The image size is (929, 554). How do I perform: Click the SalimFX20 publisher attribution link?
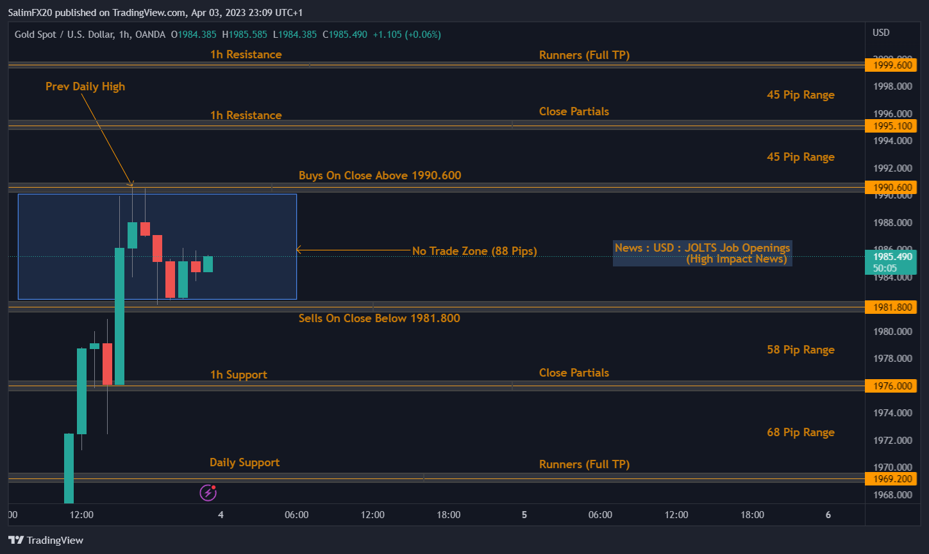pos(29,12)
